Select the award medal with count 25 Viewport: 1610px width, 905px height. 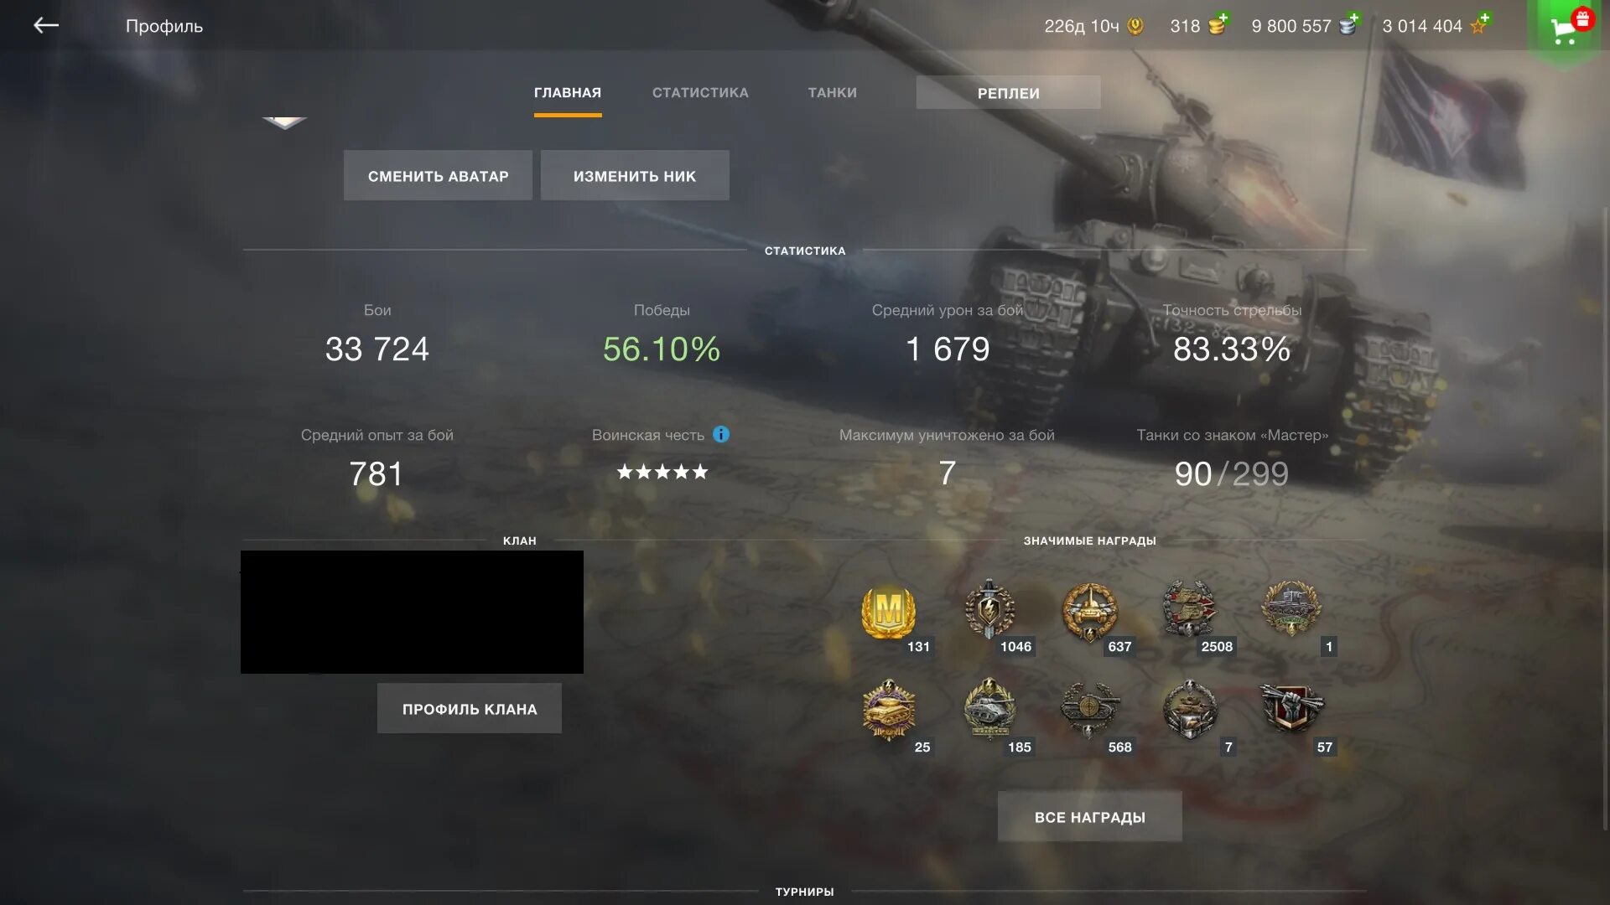(889, 710)
